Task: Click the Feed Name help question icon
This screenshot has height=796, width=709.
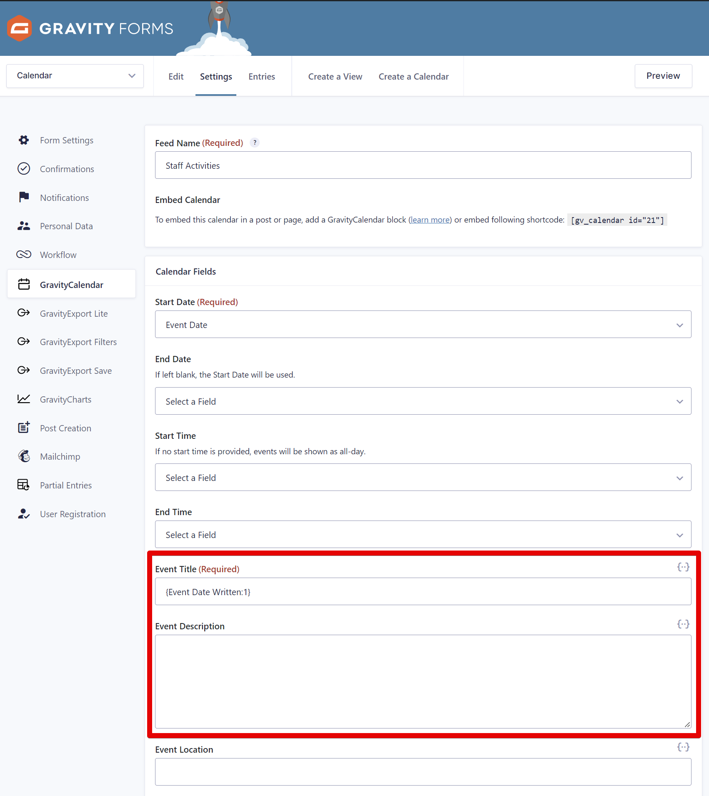Action: [255, 143]
